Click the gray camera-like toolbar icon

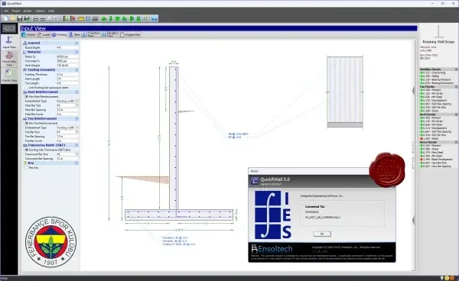coord(95,18)
